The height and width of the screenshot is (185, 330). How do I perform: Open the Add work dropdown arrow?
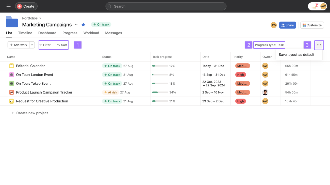click(x=32, y=45)
